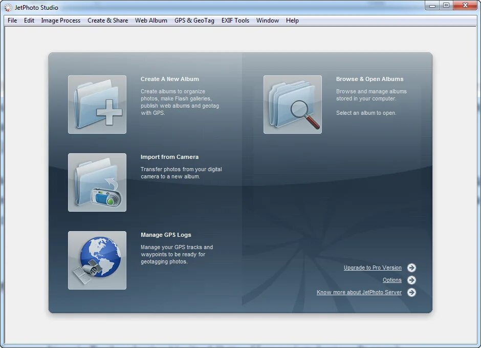Viewport: 481px width, 348px height.
Task: Click 'Transfer photos from your digital camera' description
Action: click(181, 173)
